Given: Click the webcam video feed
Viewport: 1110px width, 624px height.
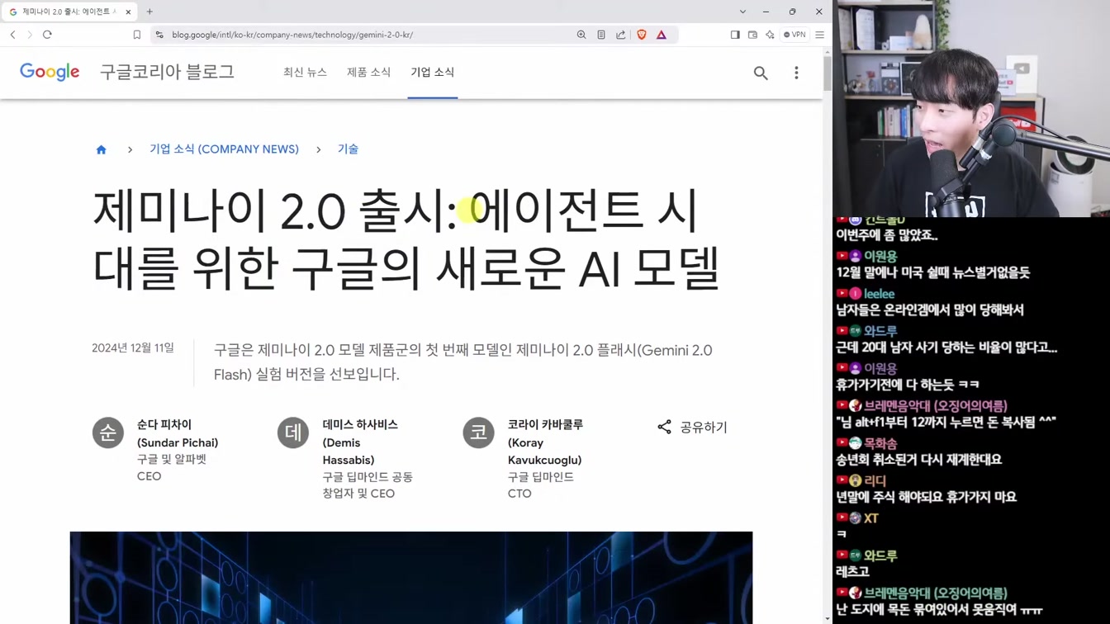Looking at the screenshot, I should 971,108.
